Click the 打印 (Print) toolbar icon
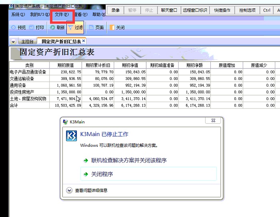 pyautogui.click(x=32, y=28)
